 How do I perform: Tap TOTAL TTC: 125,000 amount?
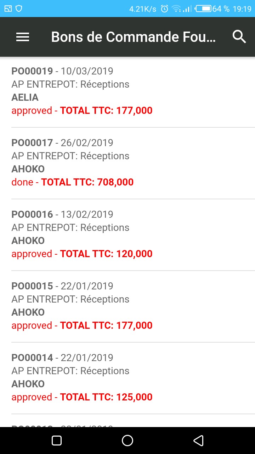(106, 397)
